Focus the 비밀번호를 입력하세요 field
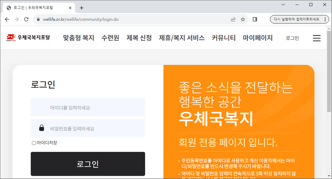332x179 pixels. tap(88, 128)
